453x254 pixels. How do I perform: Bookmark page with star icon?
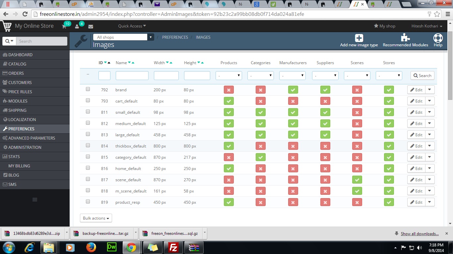click(437, 14)
